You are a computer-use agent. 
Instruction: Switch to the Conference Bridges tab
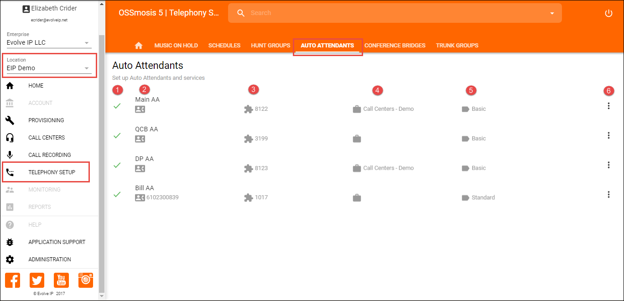point(395,46)
